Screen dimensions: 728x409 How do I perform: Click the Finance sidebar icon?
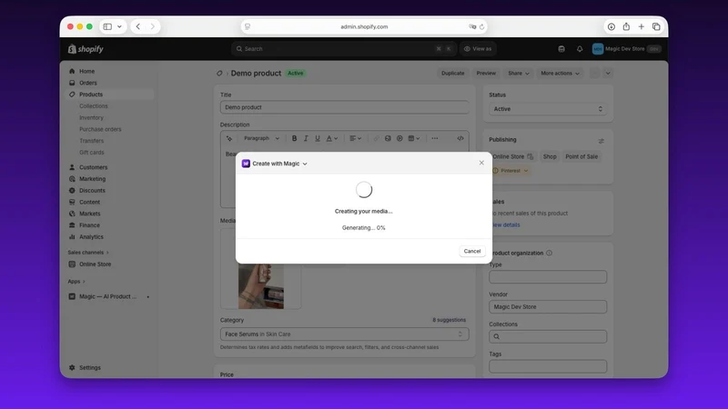pyautogui.click(x=72, y=225)
